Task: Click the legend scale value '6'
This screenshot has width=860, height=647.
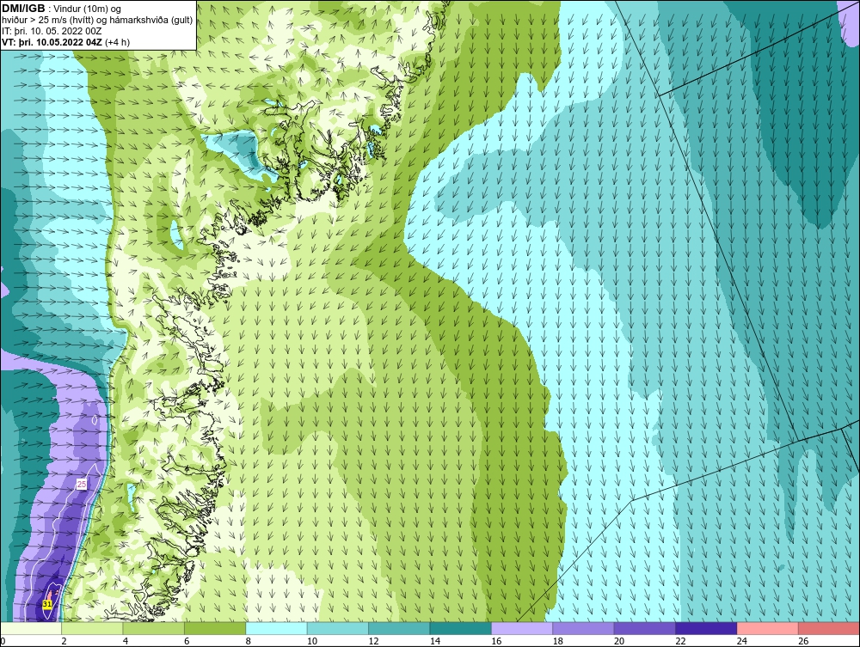Action: click(x=187, y=641)
